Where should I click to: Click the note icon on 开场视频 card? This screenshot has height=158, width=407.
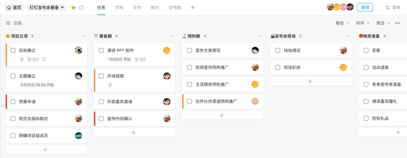tap(110, 85)
